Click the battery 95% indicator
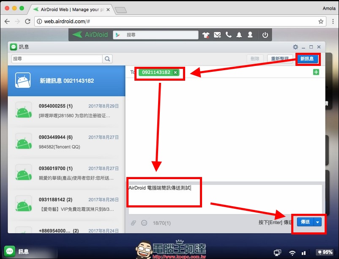 pyautogui.click(x=325, y=252)
